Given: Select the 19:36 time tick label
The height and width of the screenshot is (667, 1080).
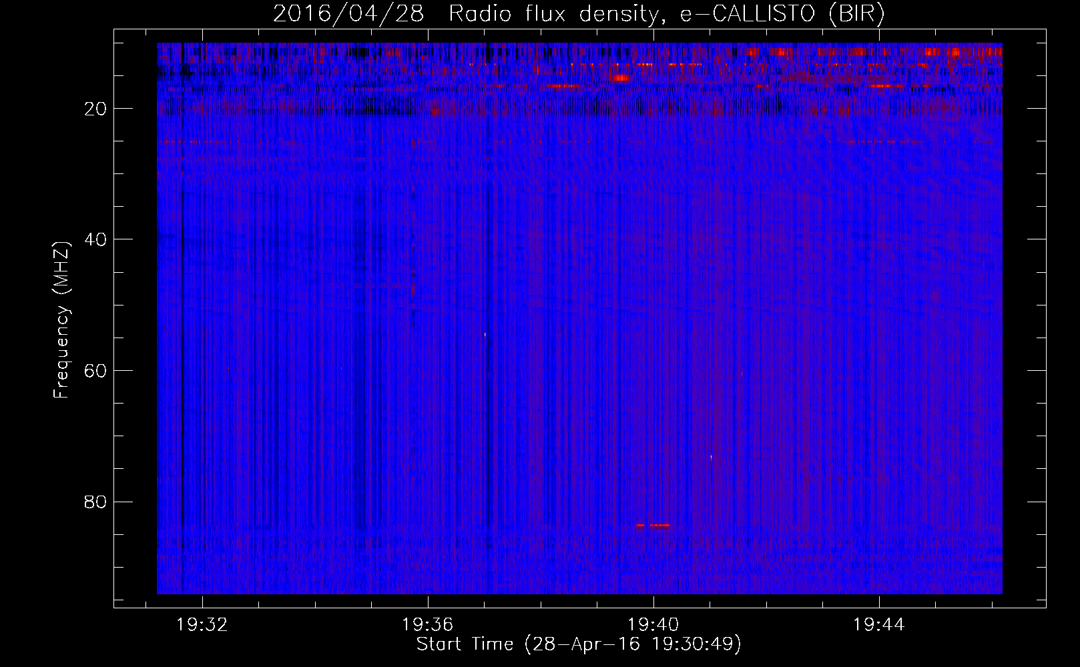Looking at the screenshot, I should tap(427, 625).
